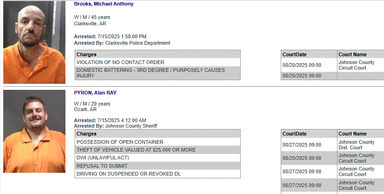
Task: Click the 7/15/2025 1:58:00 PM arrest time
Action: [122, 36]
